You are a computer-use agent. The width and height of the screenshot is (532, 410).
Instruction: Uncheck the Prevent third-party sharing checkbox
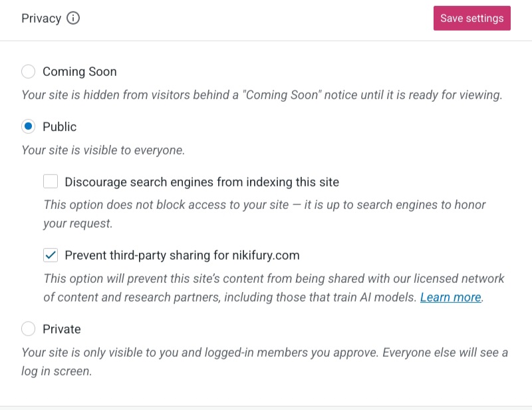[x=51, y=255]
